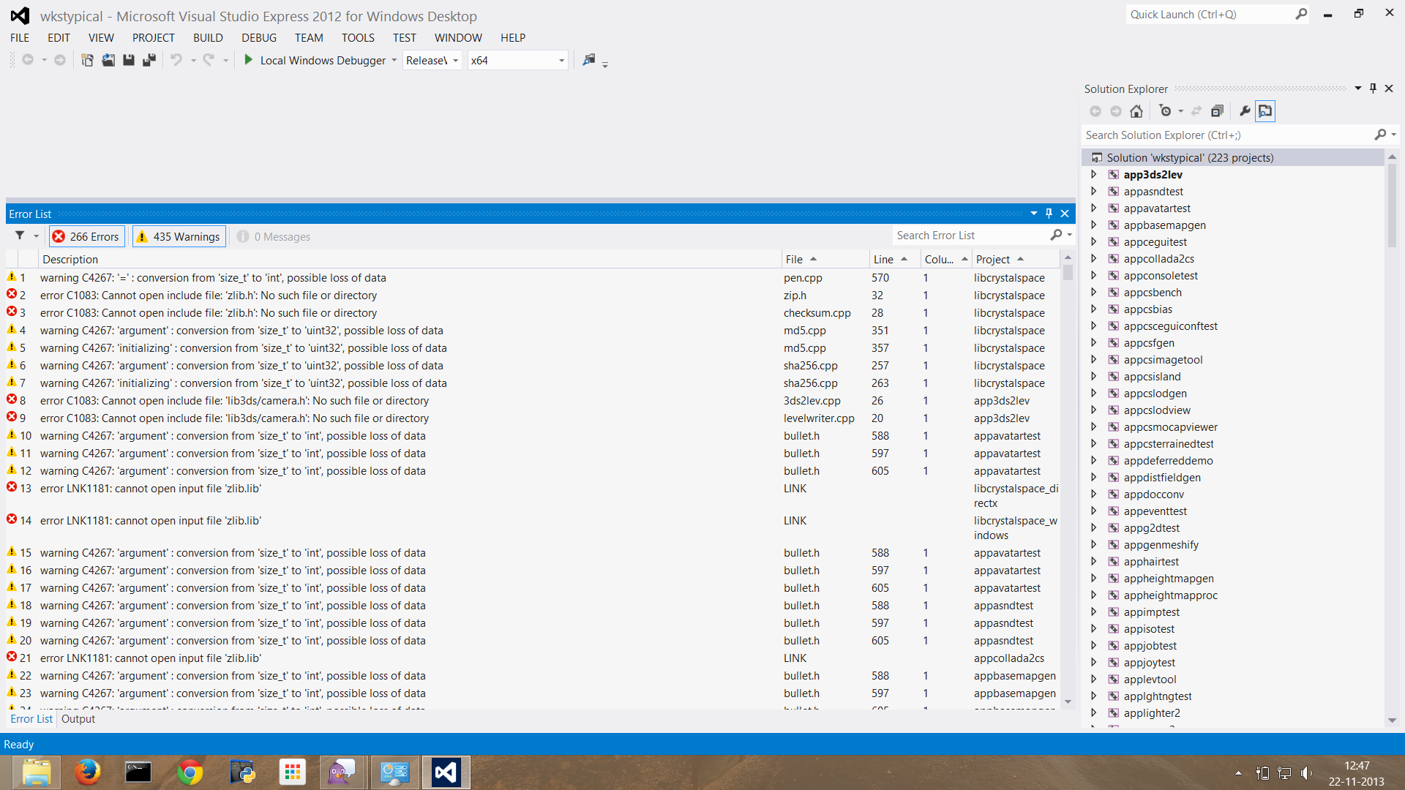Close the Error List panel
The width and height of the screenshot is (1405, 790).
1065,214
